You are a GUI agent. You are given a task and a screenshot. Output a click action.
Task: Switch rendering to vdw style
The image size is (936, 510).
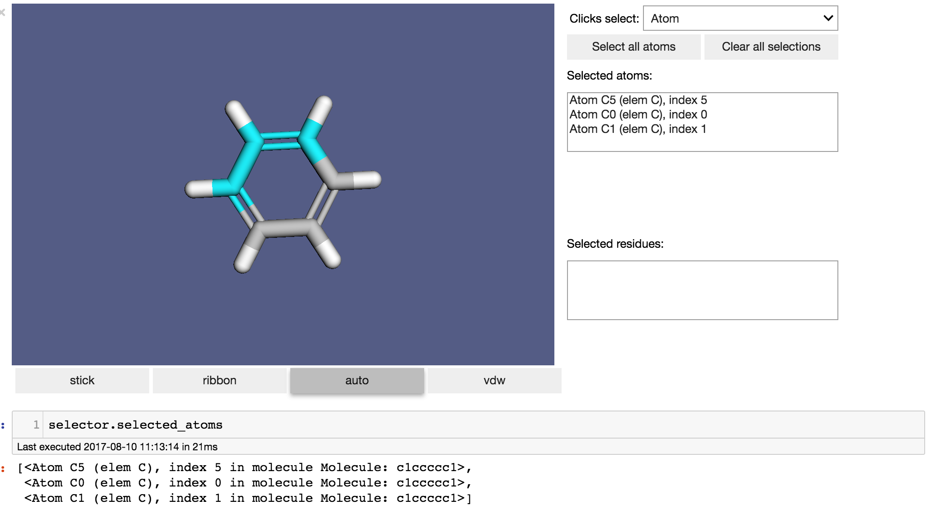(494, 380)
